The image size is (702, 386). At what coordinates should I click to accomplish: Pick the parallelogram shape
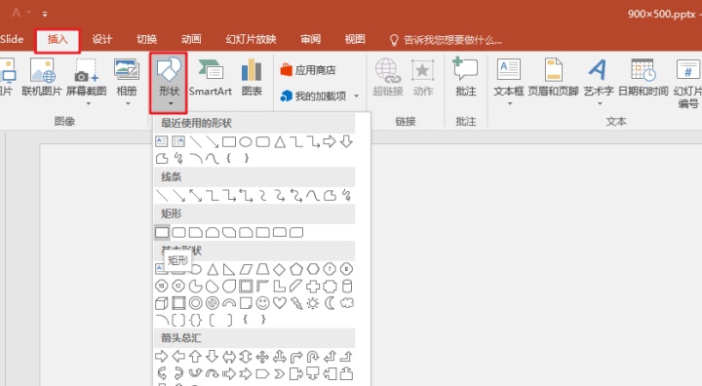coord(246,269)
